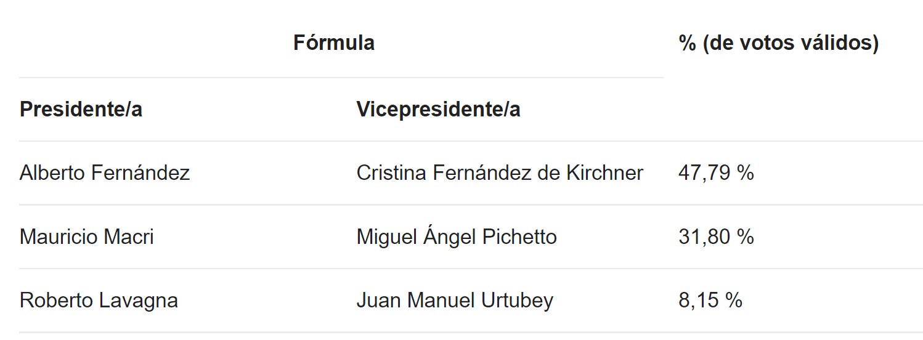Click the Miguel Ángel Pichetto cell
Screen dimensions: 923x340
(456, 237)
